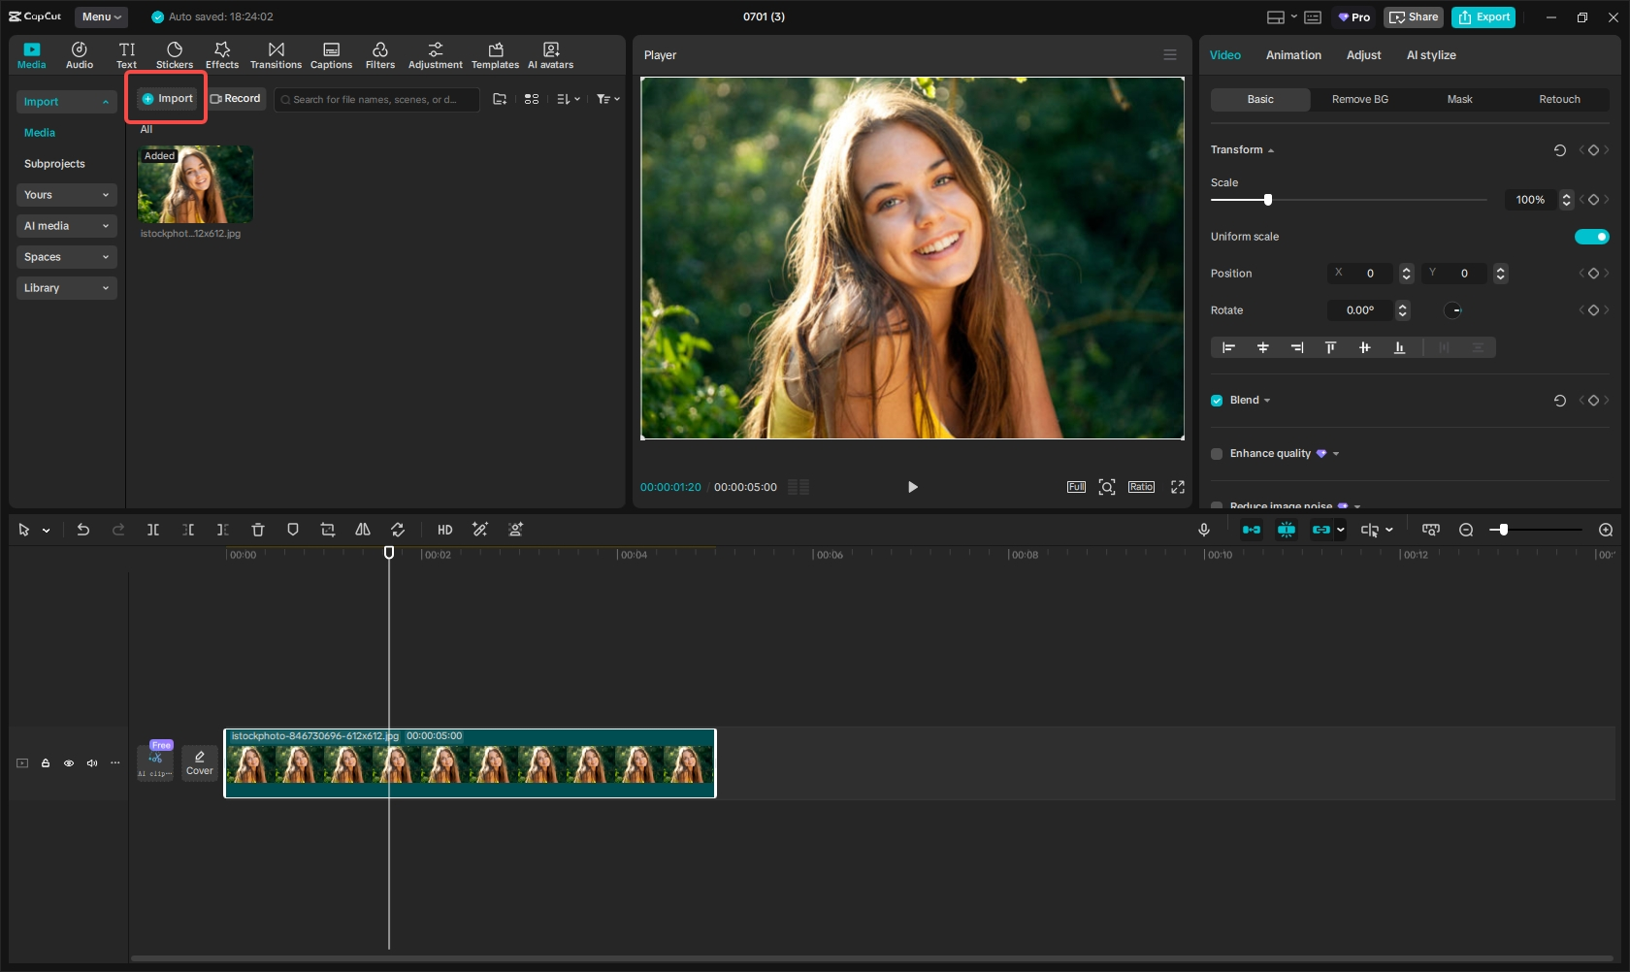1630x972 pixels.
Task: Start recording with the Record button
Action: (x=236, y=98)
